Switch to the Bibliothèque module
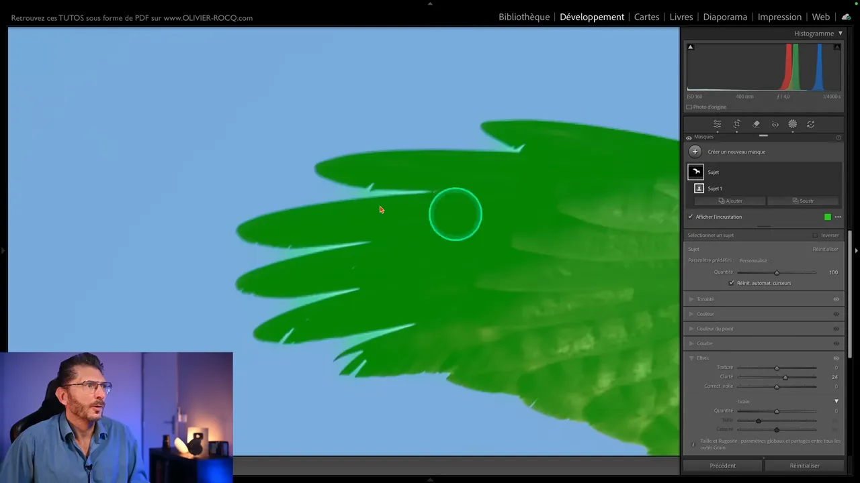The height and width of the screenshot is (483, 860). click(x=523, y=17)
